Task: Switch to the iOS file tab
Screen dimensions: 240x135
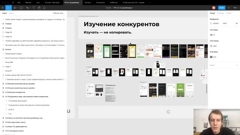Action: point(19,3)
